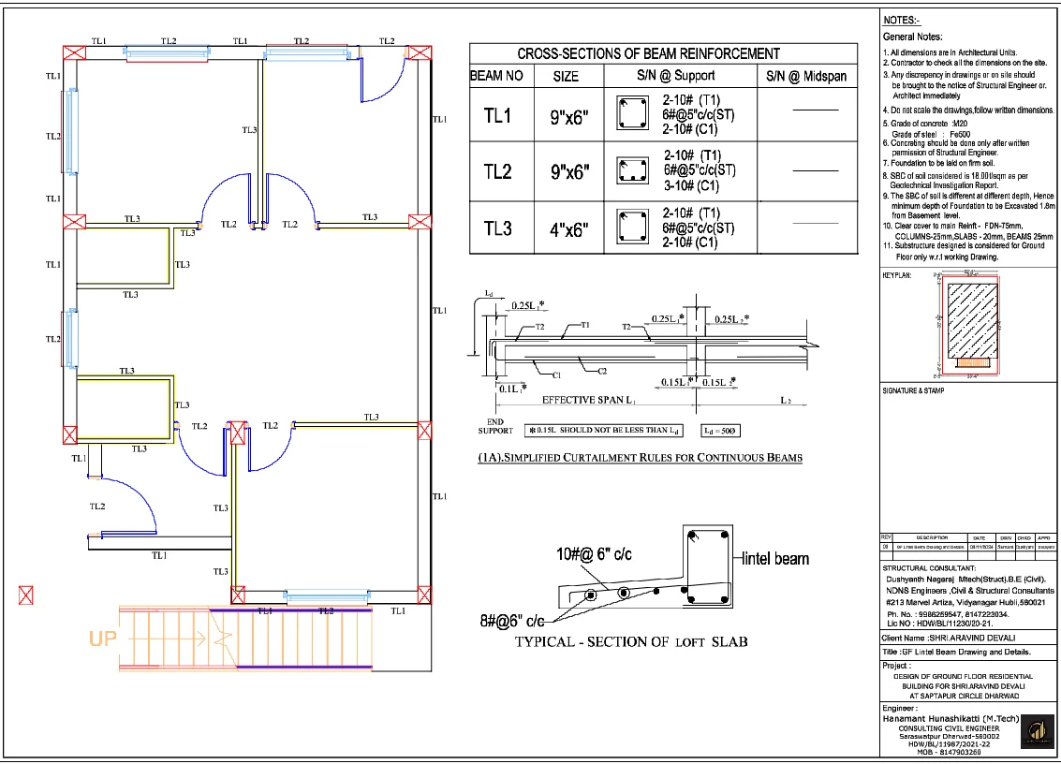Click the S/N @ Midspan column header

(806, 77)
